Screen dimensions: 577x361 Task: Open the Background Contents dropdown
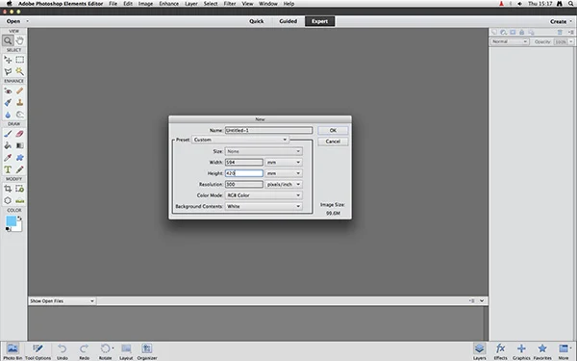pyautogui.click(x=263, y=206)
